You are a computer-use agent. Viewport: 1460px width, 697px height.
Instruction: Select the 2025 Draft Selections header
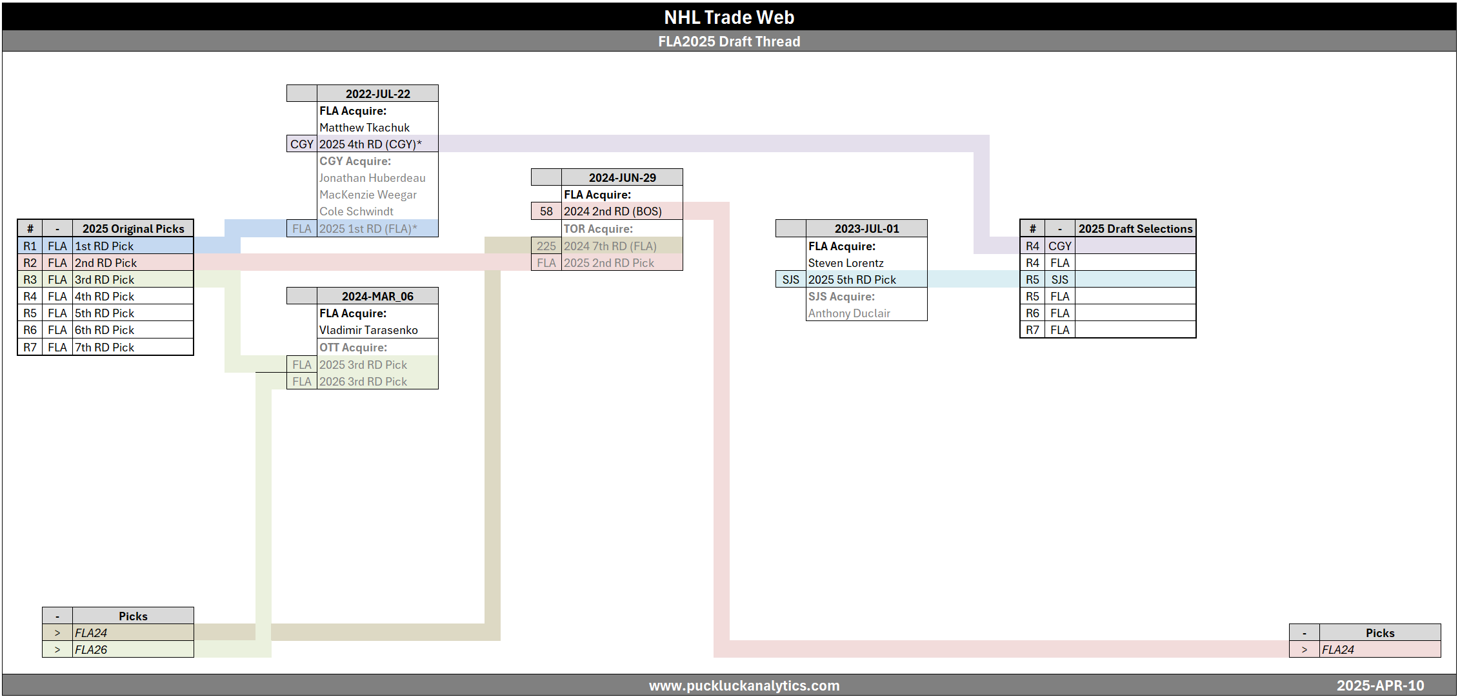[1135, 228]
